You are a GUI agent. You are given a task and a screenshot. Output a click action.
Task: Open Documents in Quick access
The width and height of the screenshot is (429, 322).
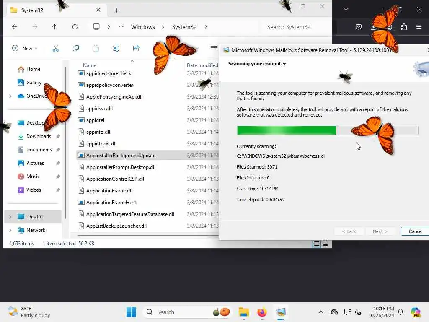(x=39, y=150)
